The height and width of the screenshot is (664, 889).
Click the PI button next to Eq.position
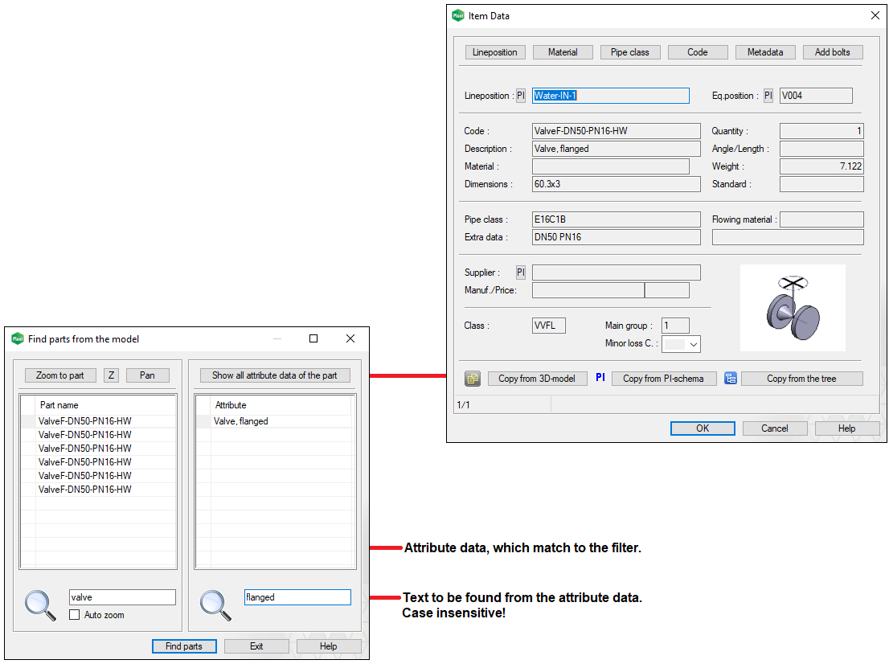tap(768, 96)
